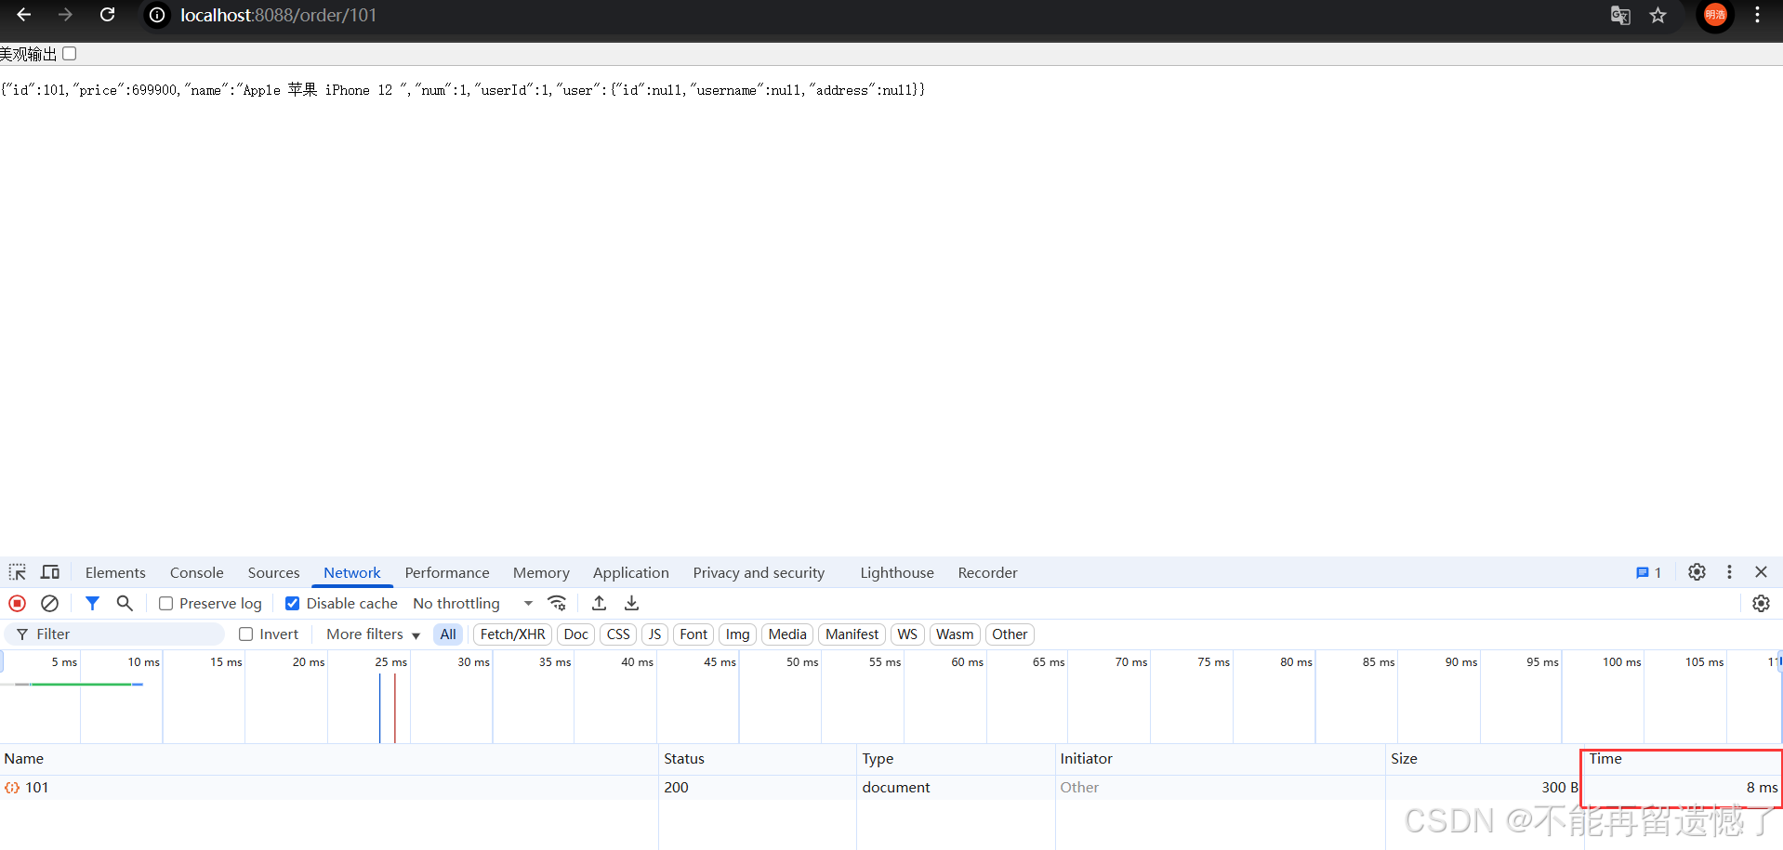Open the Performance tab
Screen dimensions: 1783x850
[447, 572]
